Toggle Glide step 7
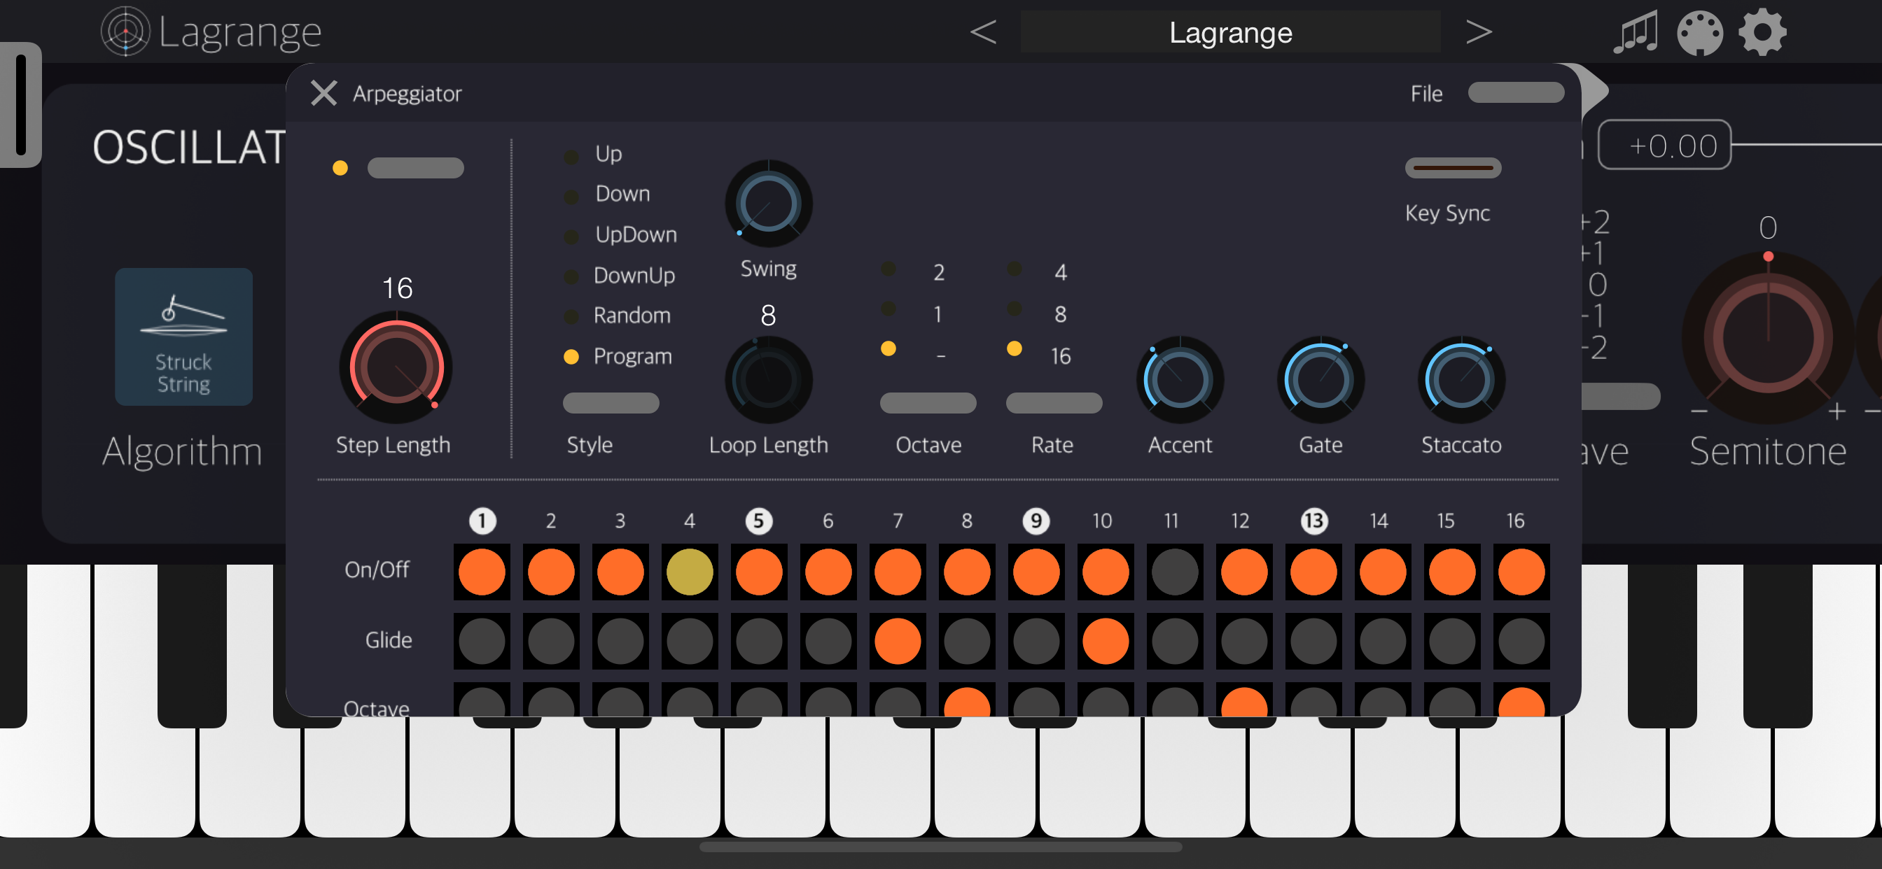Screen dimensions: 1882x869 [897, 640]
